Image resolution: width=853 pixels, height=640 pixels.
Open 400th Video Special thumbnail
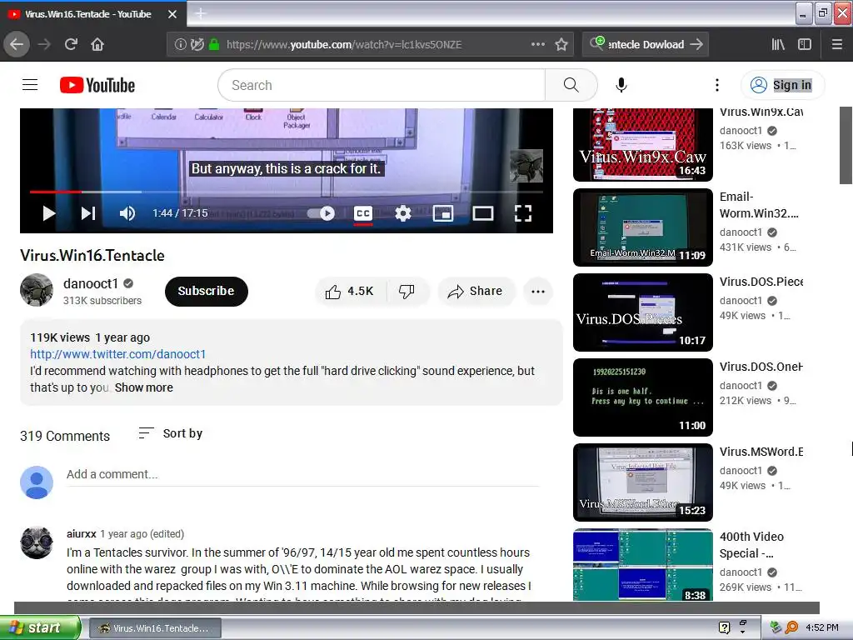tap(643, 565)
